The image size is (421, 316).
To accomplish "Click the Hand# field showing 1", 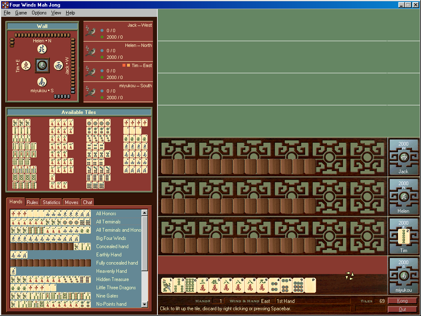I will [218, 301].
